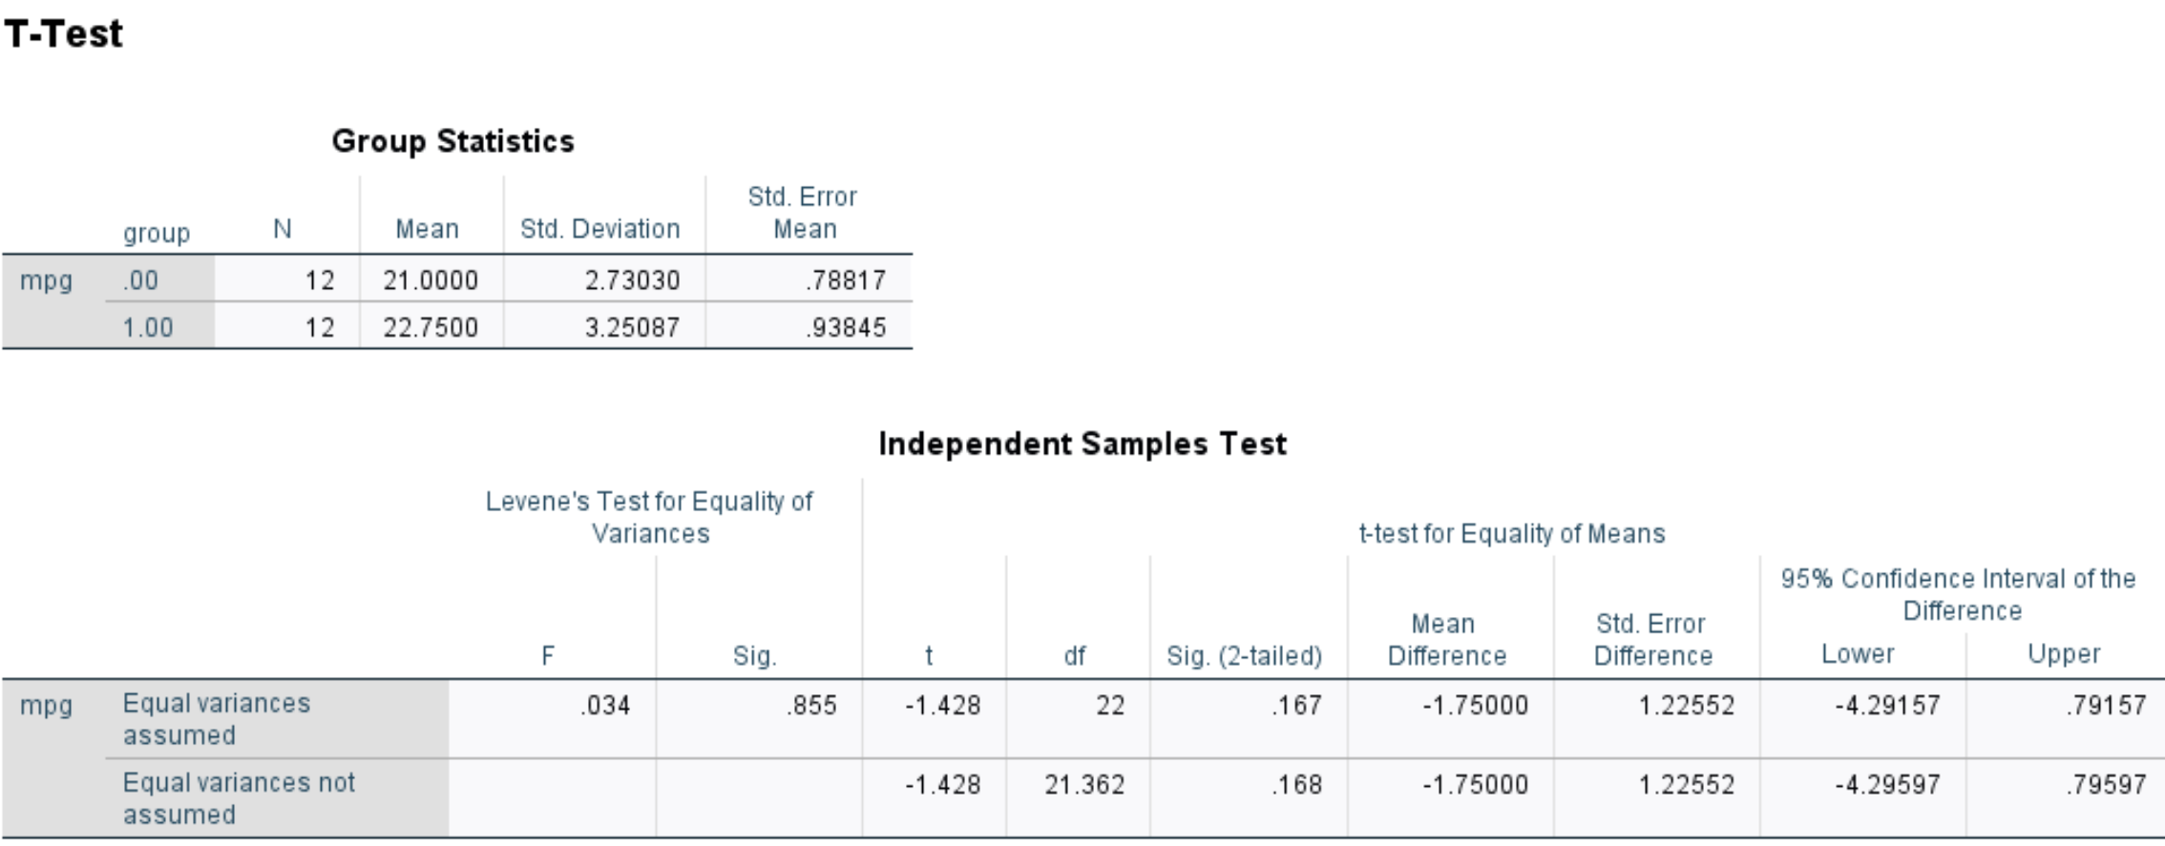Click the lower confidence bound -4.29157

click(1887, 706)
